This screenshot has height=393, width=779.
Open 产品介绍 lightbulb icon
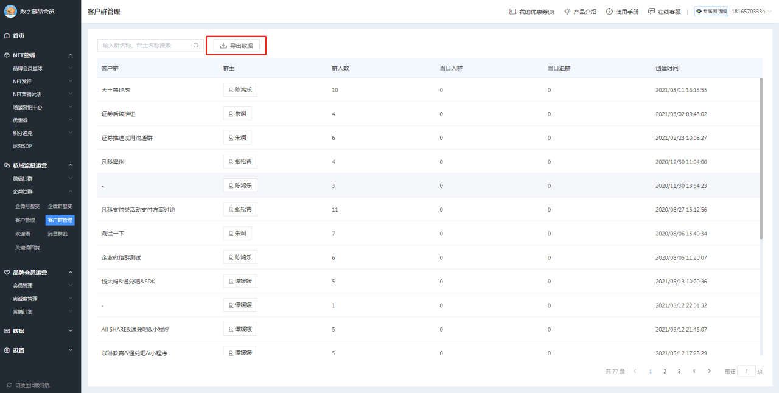point(567,12)
